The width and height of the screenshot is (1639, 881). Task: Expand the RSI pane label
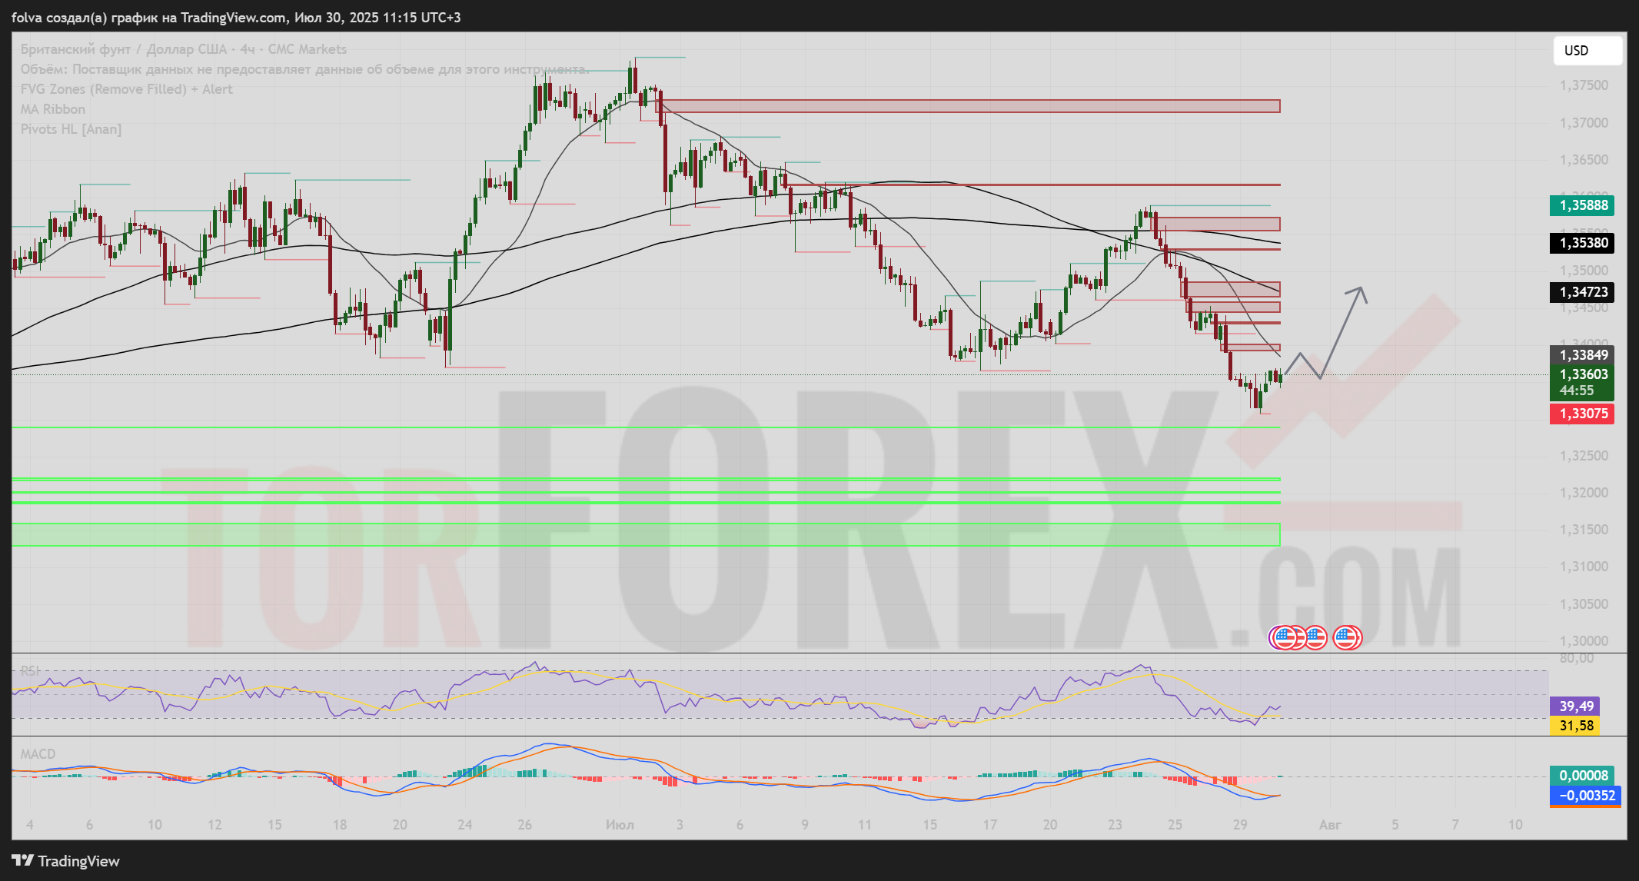pos(29,671)
